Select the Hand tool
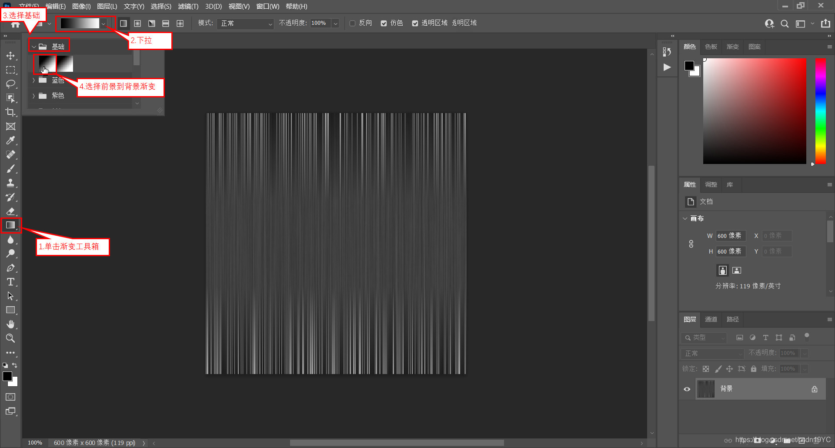Viewport: 835px width, 448px height. [x=10, y=324]
